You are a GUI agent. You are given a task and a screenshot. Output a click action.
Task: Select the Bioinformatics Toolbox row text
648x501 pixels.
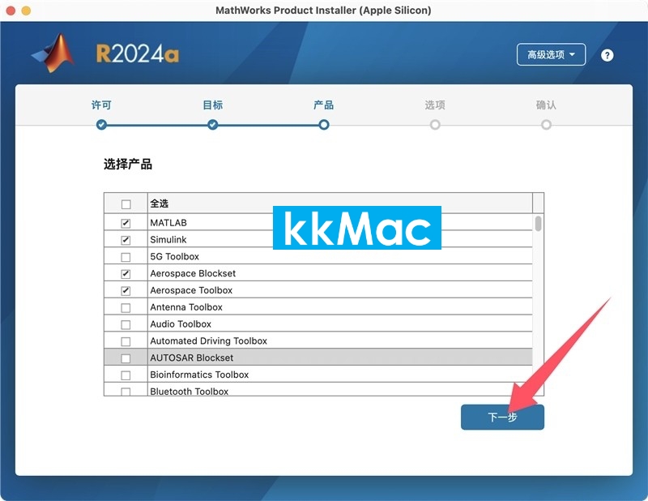199,375
